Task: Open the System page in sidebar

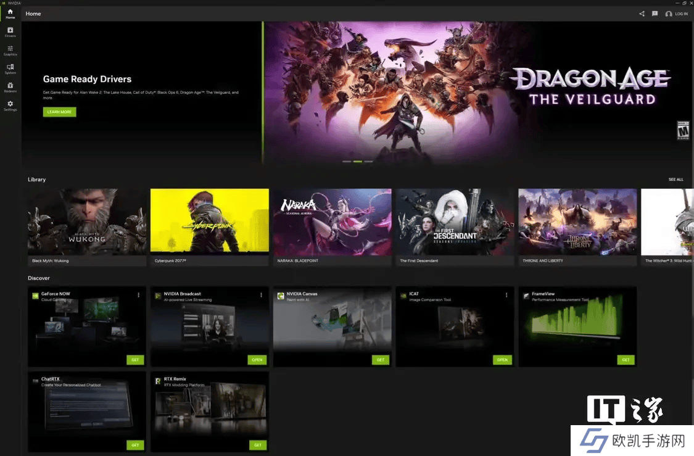Action: (10, 68)
